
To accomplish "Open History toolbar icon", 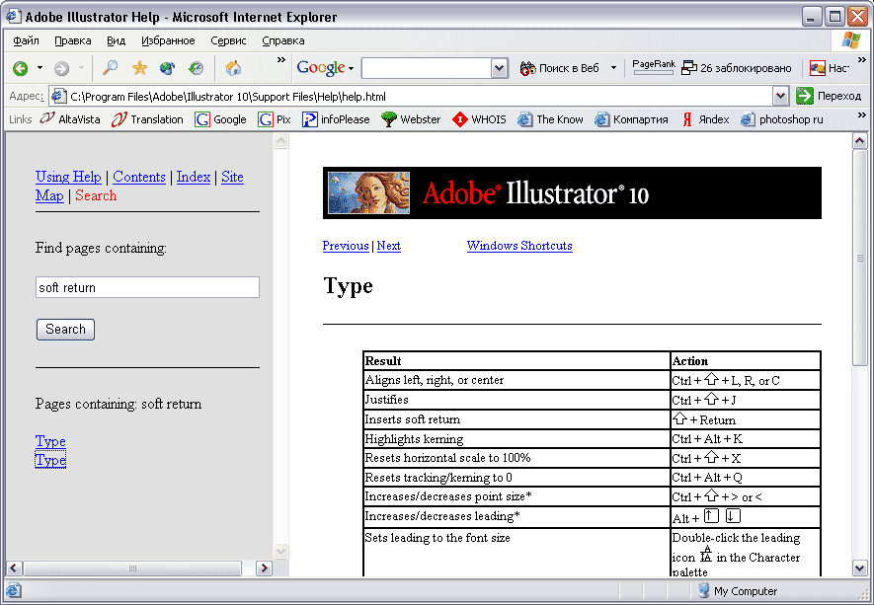I will (196, 68).
